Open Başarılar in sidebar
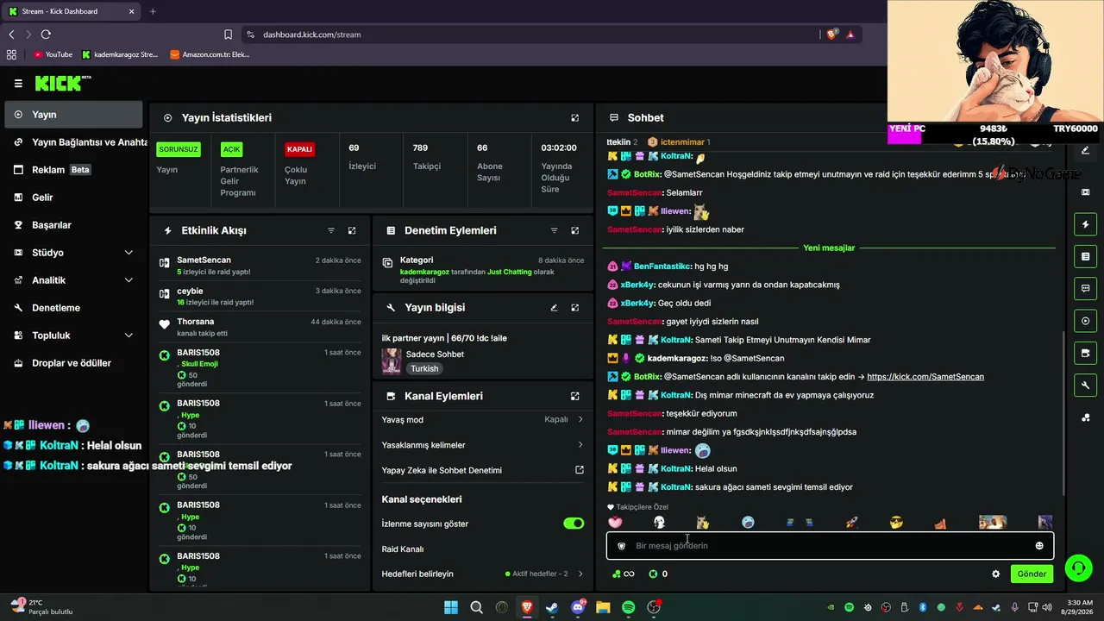 click(73, 225)
